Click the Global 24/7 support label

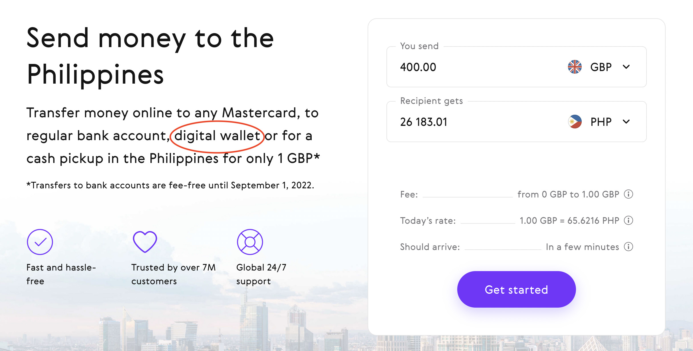[261, 274]
